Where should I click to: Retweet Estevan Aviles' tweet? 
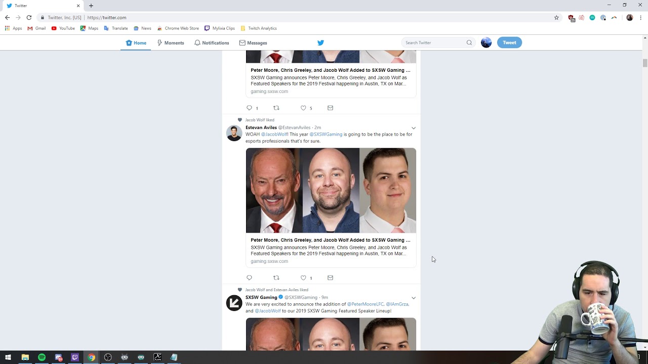[276, 278]
